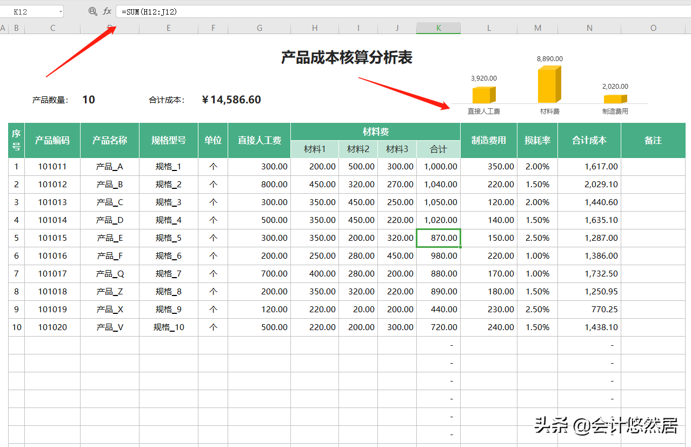Viewport: 691px width, 447px height.
Task: Click the Name Box displaying K12
Action: (27, 11)
